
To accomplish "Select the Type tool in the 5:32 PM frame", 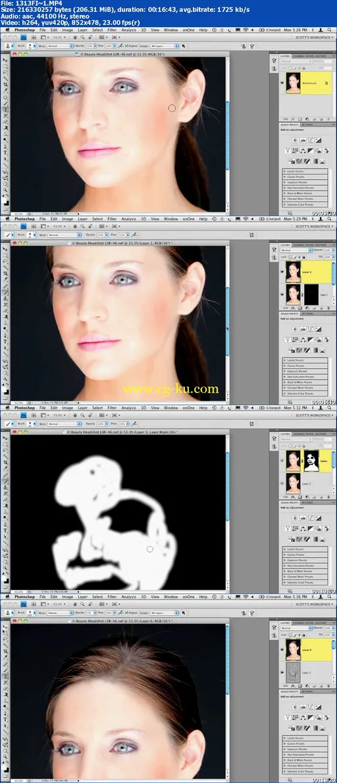I will [x=5, y=530].
